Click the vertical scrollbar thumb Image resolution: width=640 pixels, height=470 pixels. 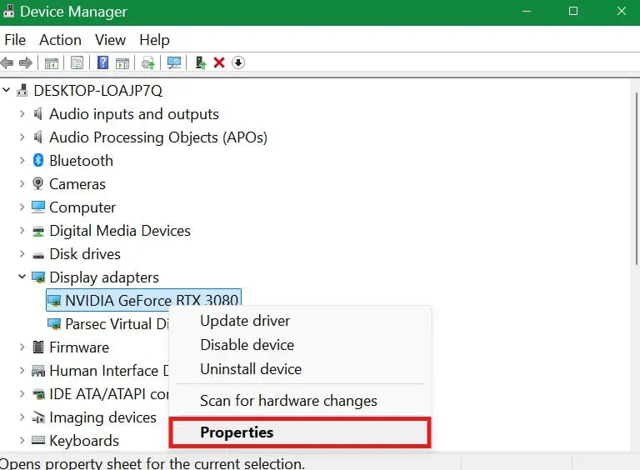637,178
